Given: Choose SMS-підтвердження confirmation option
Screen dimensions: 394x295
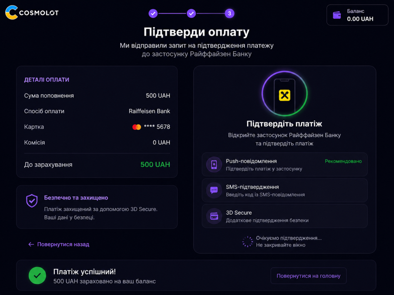Looking at the screenshot, I should point(284,191).
